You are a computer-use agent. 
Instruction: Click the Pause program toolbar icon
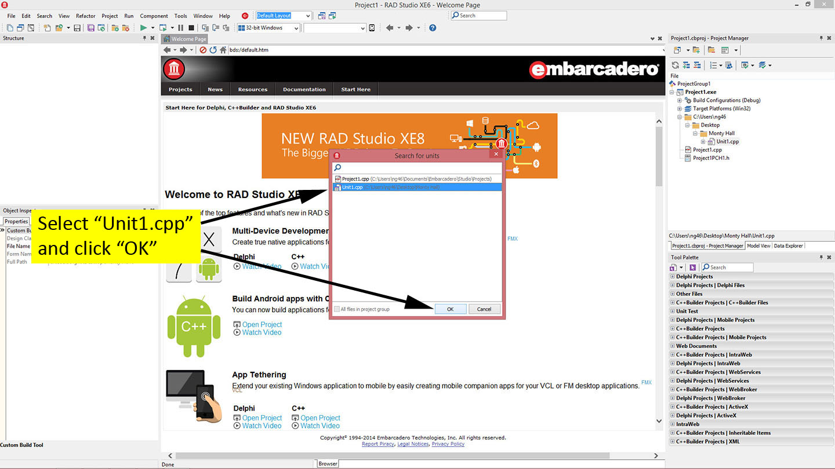coord(180,28)
